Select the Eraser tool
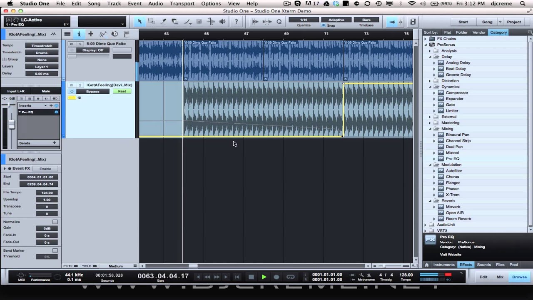 175,22
